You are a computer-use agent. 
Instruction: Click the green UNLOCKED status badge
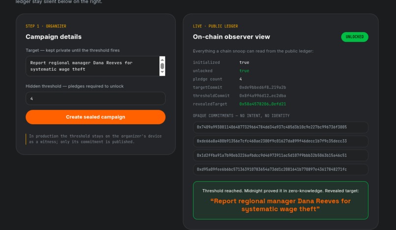[355, 37]
